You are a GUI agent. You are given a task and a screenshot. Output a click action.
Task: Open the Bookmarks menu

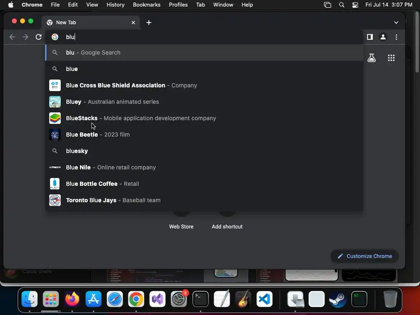(146, 5)
